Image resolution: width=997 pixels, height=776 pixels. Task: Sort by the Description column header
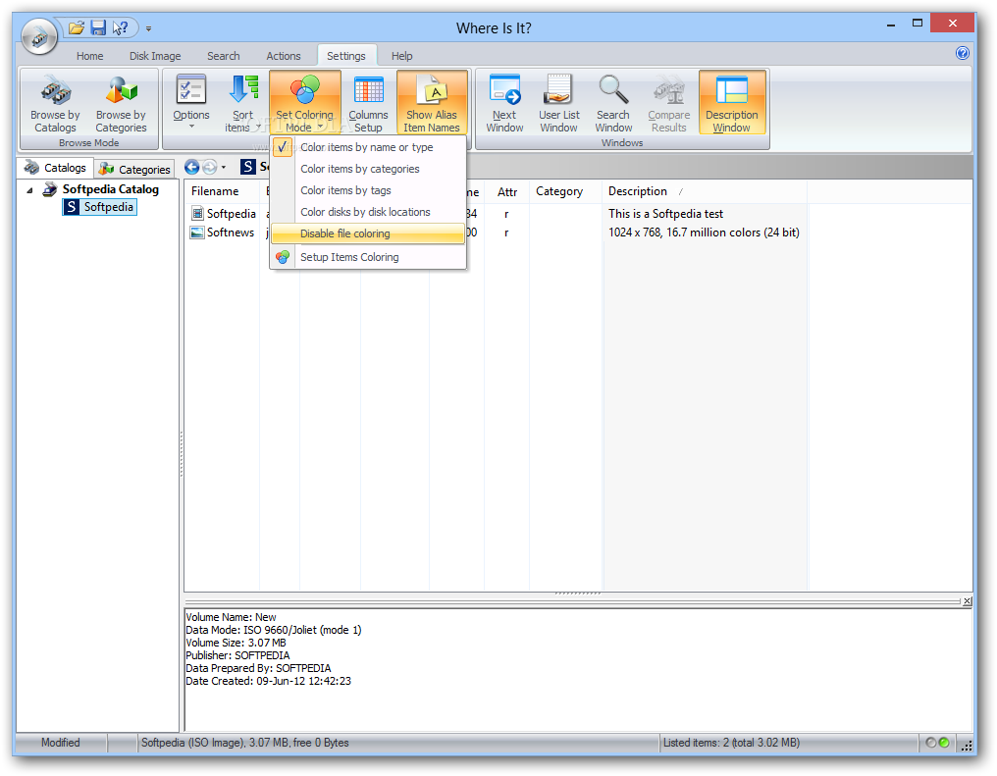click(x=705, y=191)
